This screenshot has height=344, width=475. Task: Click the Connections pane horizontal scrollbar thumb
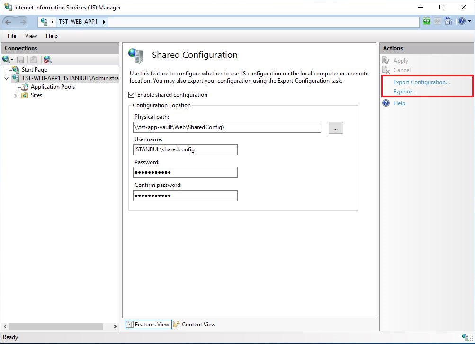[56, 326]
